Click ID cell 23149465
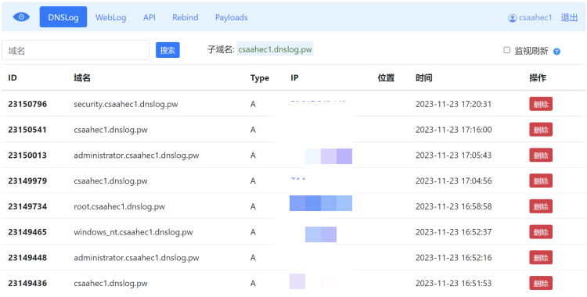587x297 pixels. (x=27, y=232)
